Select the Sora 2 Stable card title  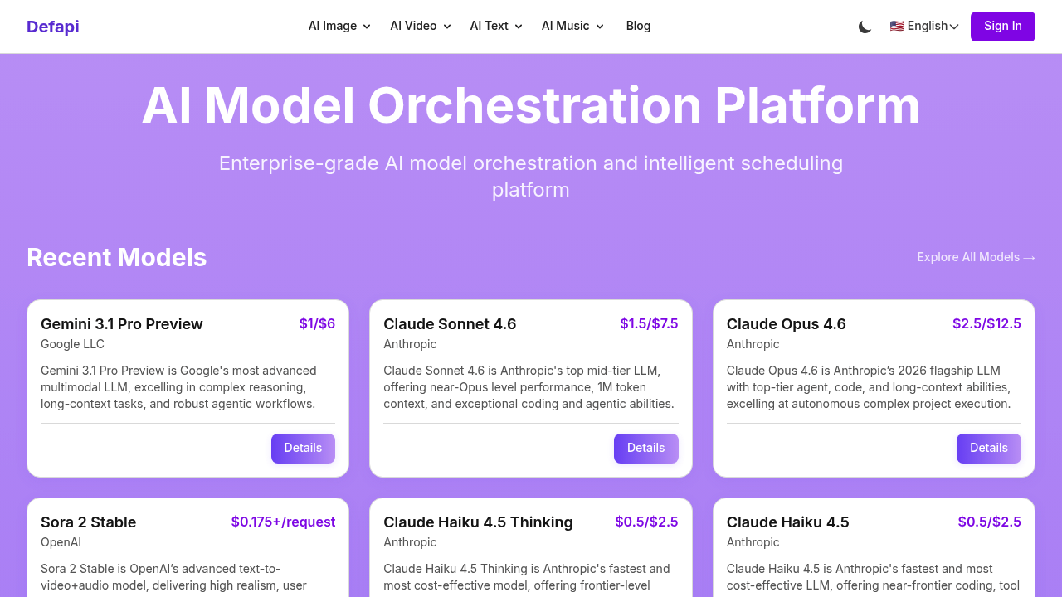click(89, 522)
